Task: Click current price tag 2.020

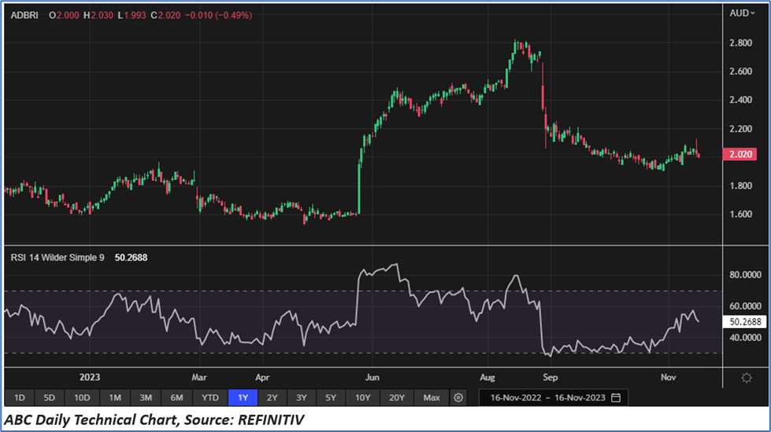Action: (739, 154)
